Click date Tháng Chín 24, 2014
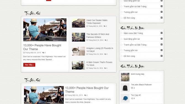Viewport: 185px width, 104px height. tap(96, 54)
